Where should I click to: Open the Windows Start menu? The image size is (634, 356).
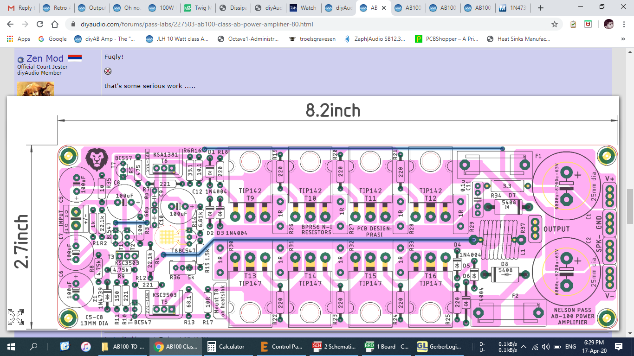click(x=11, y=346)
